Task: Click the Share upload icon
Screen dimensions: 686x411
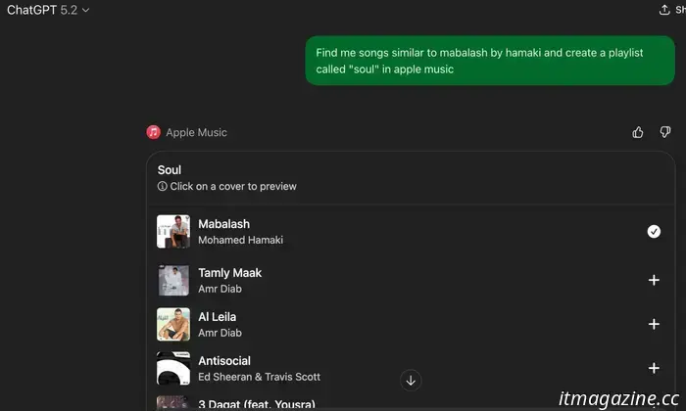Action: (x=664, y=10)
